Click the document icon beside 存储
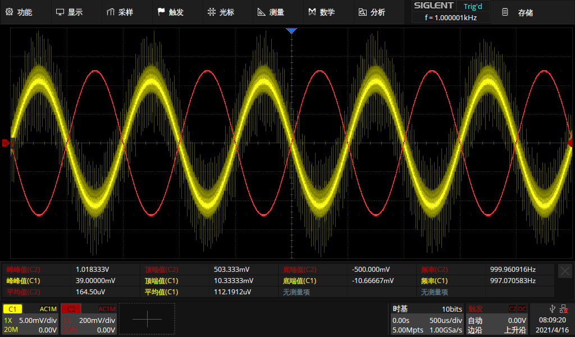 [505, 12]
